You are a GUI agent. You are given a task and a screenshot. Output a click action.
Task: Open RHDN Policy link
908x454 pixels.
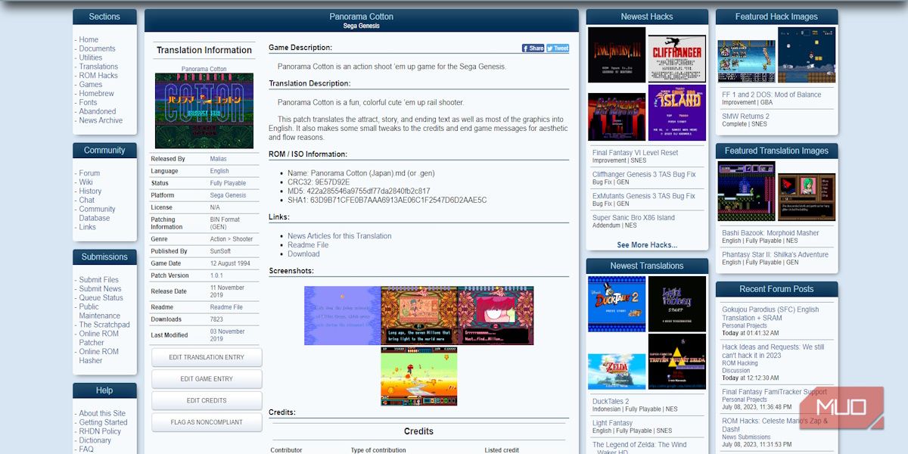(100, 431)
